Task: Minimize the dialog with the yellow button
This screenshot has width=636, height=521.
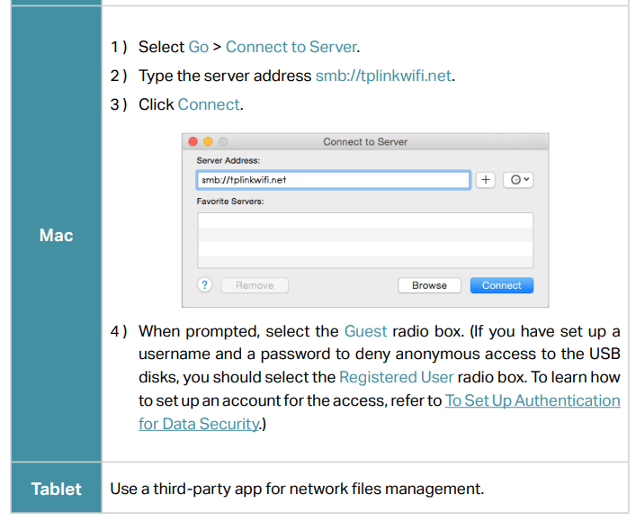Action: point(207,142)
